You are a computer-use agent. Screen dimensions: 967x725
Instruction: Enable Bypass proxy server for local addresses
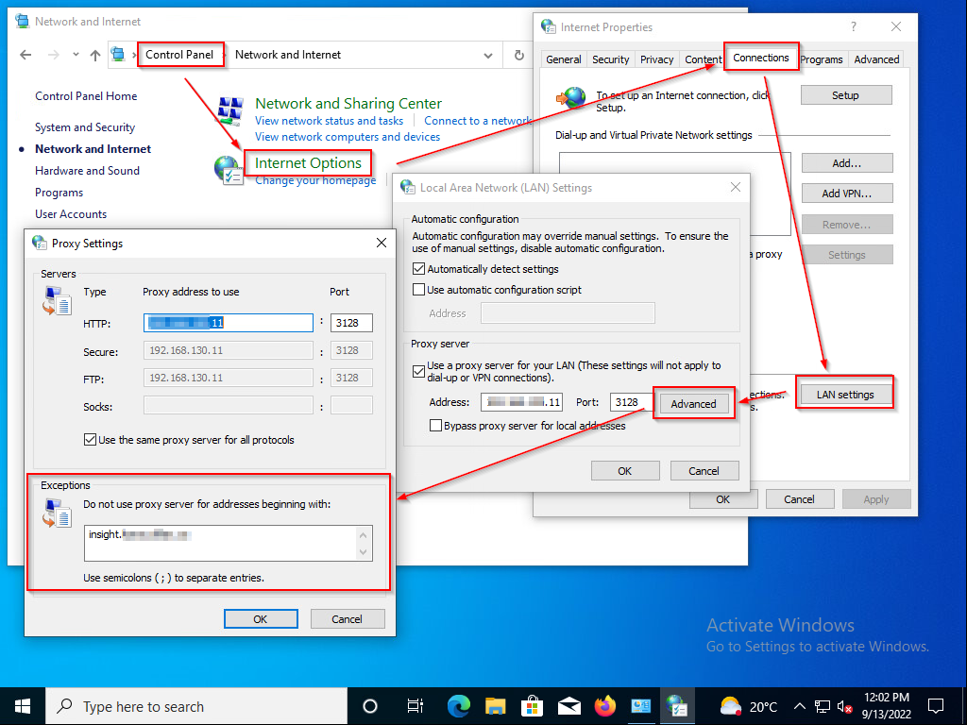click(x=435, y=426)
